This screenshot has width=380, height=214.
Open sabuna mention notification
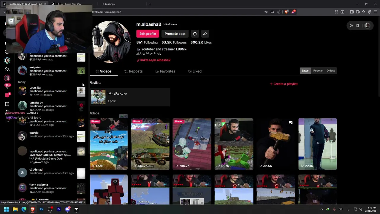(x=52, y=188)
